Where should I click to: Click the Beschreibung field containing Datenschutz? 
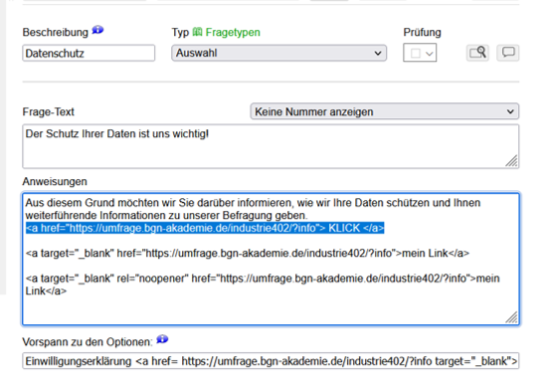tap(89, 53)
